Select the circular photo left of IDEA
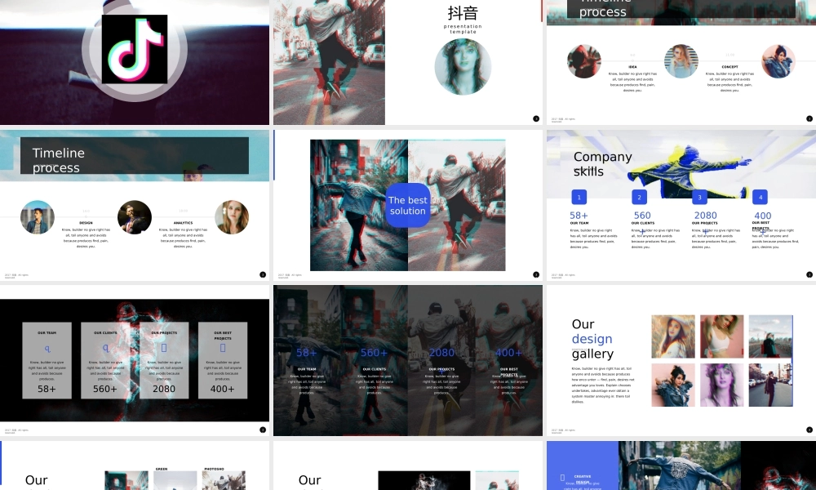 pyautogui.click(x=584, y=61)
